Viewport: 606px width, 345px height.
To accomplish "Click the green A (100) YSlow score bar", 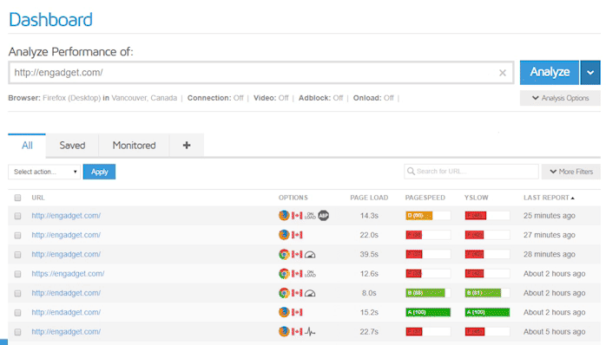I will 487,312.
